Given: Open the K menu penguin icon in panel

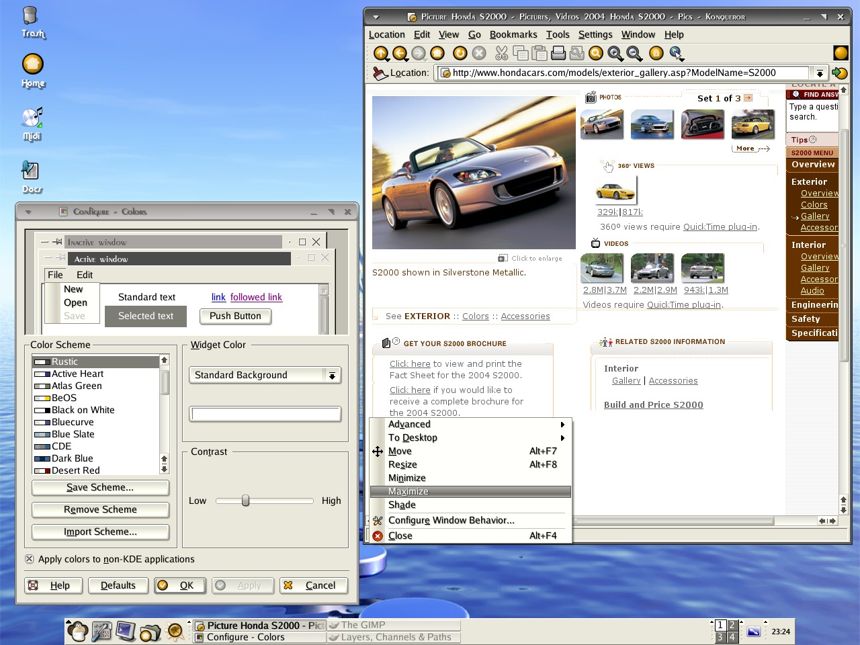Looking at the screenshot, I should coord(78,631).
